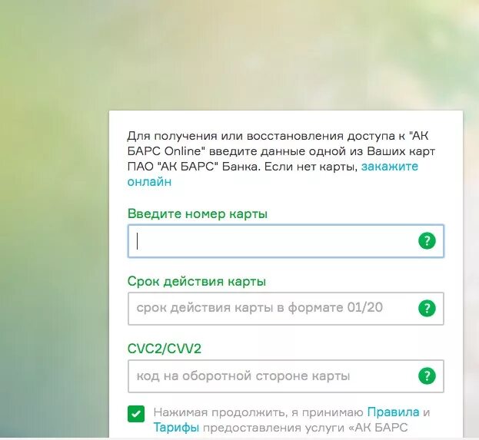Open help icon for card expiry field
The width and height of the screenshot is (479, 440).
pyautogui.click(x=427, y=308)
